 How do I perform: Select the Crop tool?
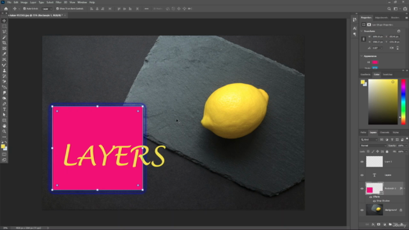[x=4, y=43]
